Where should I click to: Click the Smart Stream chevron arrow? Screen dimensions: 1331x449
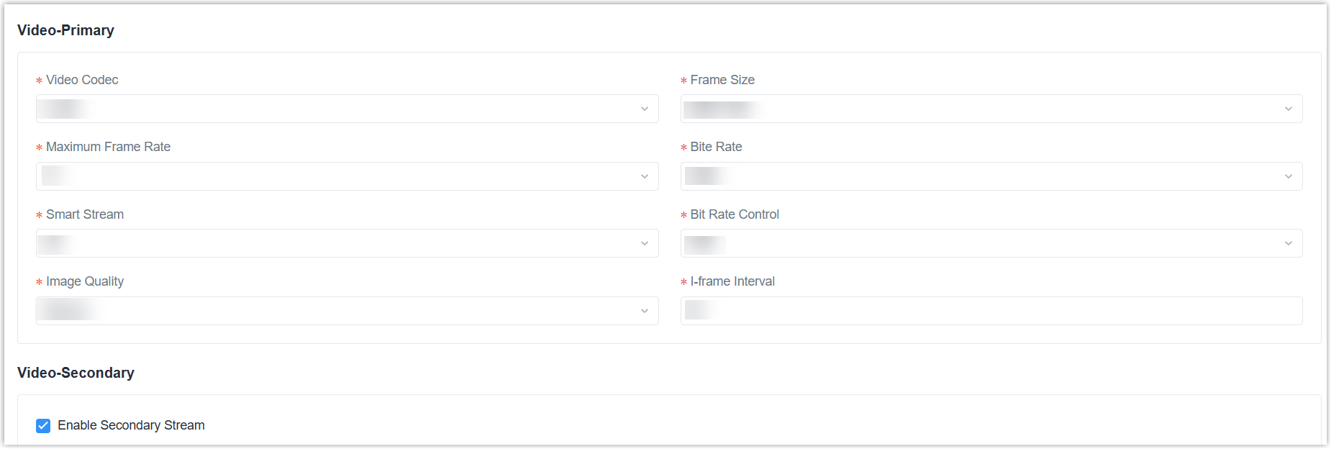tap(645, 243)
